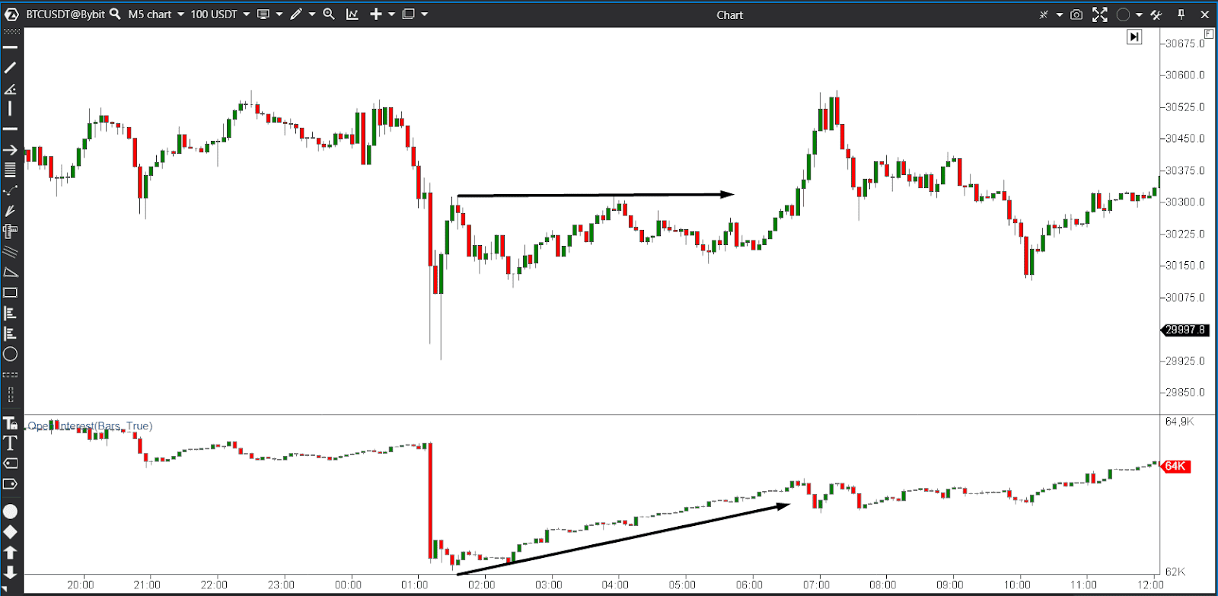Click the collapse arrows icon in the top right
The image size is (1218, 596).
tap(1044, 14)
